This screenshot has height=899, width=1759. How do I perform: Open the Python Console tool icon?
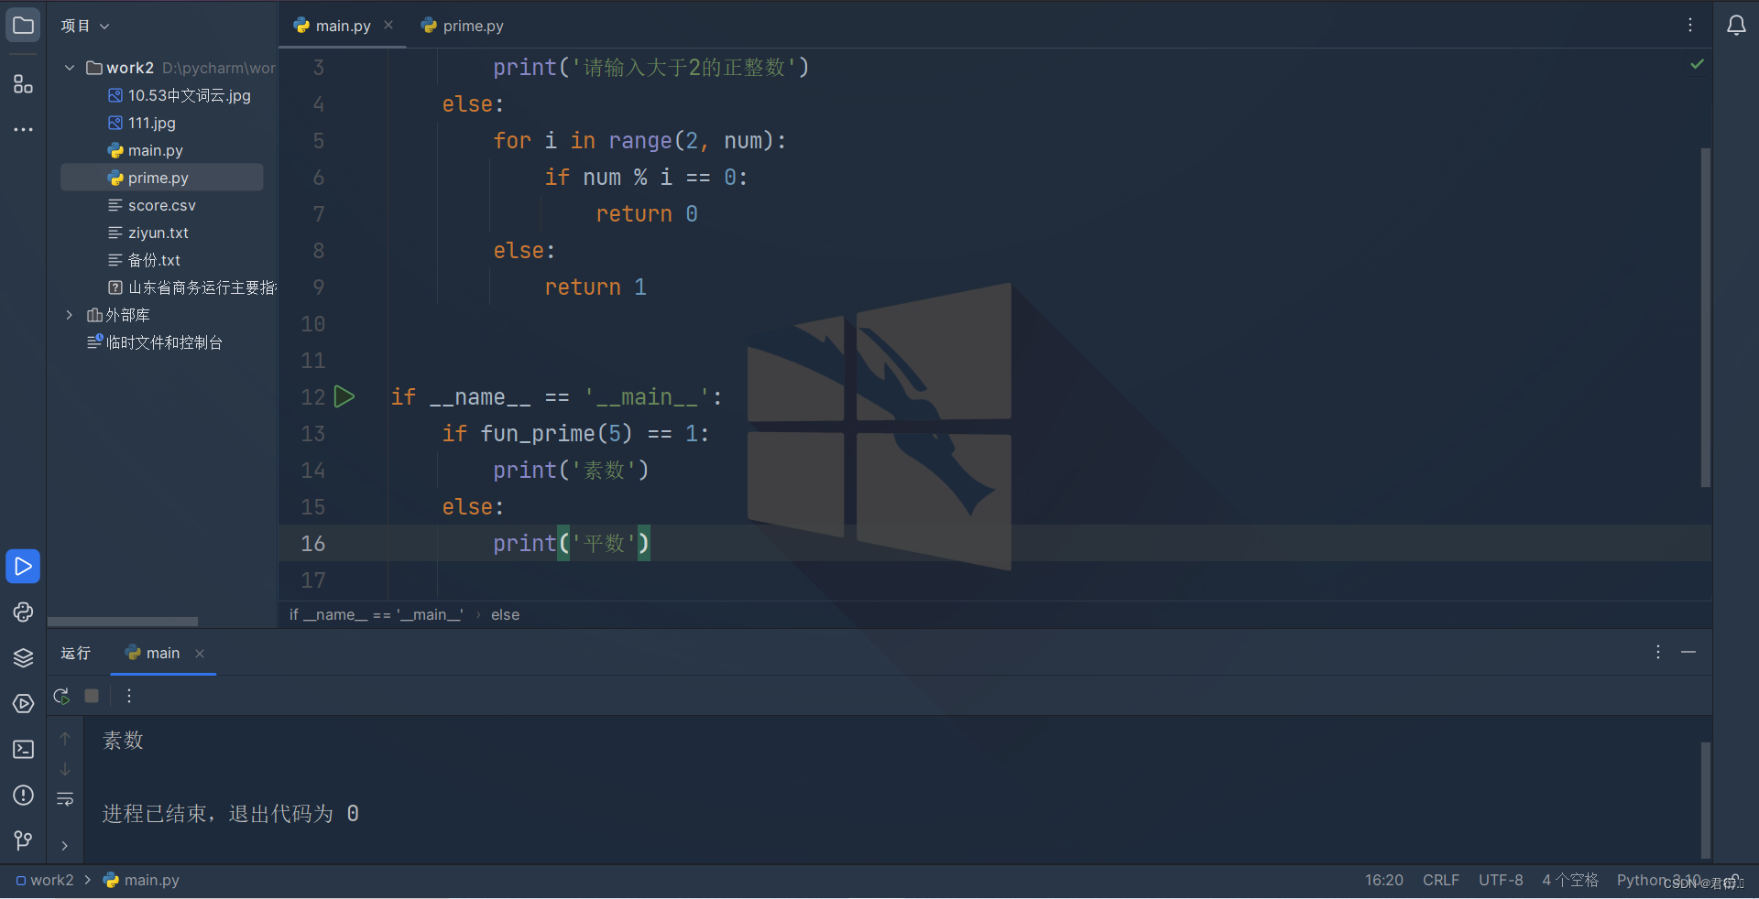coord(23,612)
